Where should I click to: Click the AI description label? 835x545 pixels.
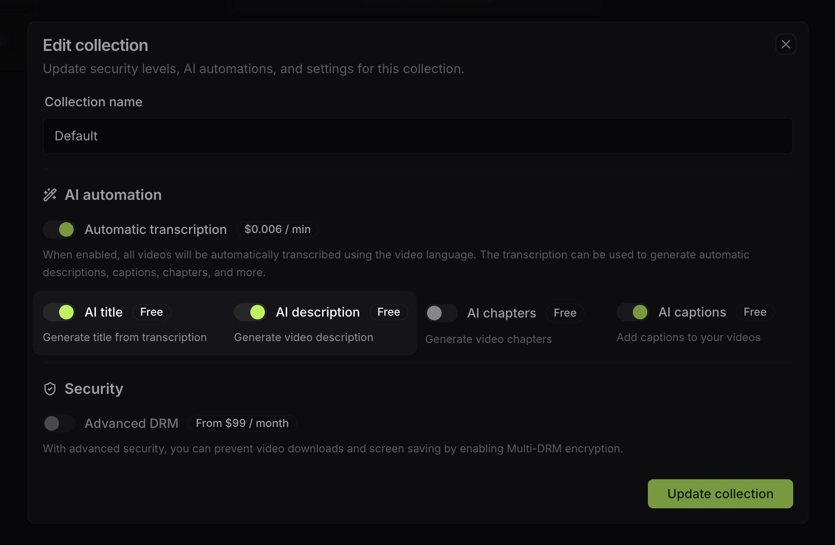coord(318,312)
